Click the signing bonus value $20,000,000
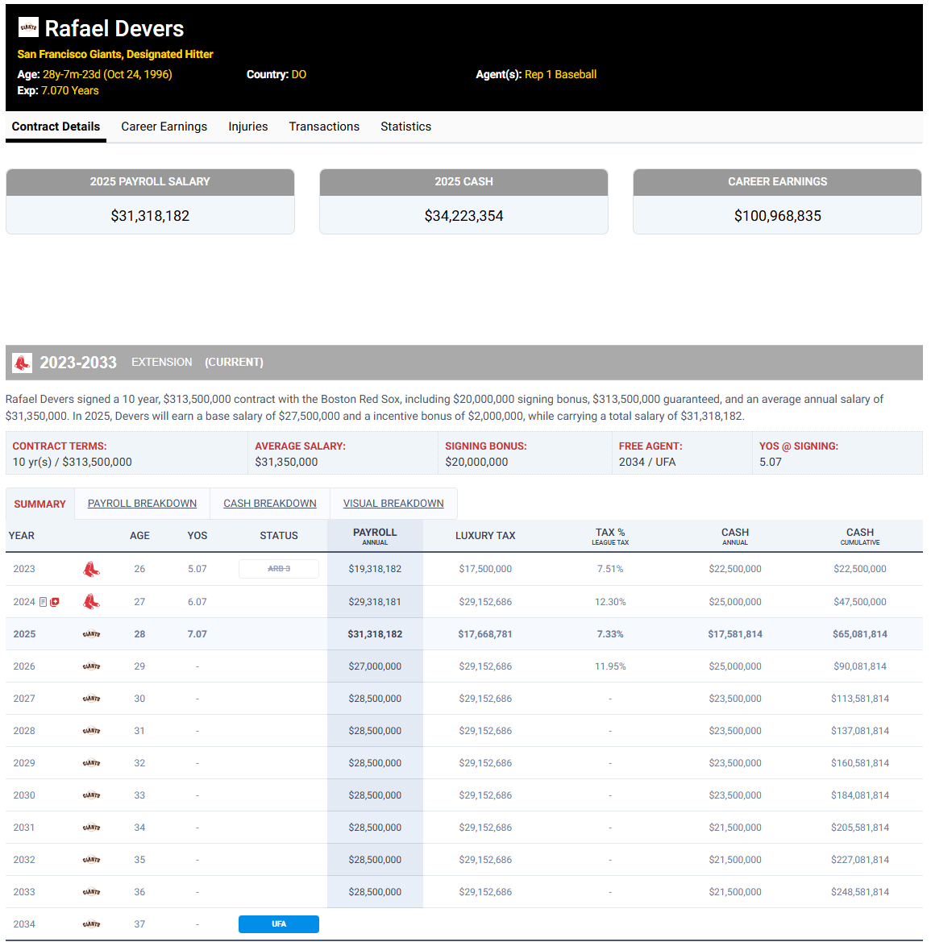 coord(476,462)
